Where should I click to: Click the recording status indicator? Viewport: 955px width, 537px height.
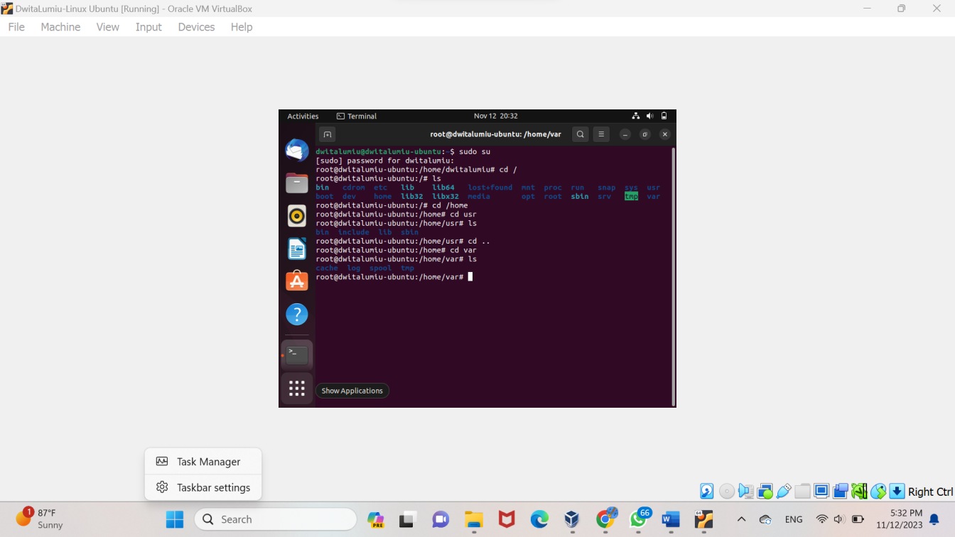pos(841,491)
